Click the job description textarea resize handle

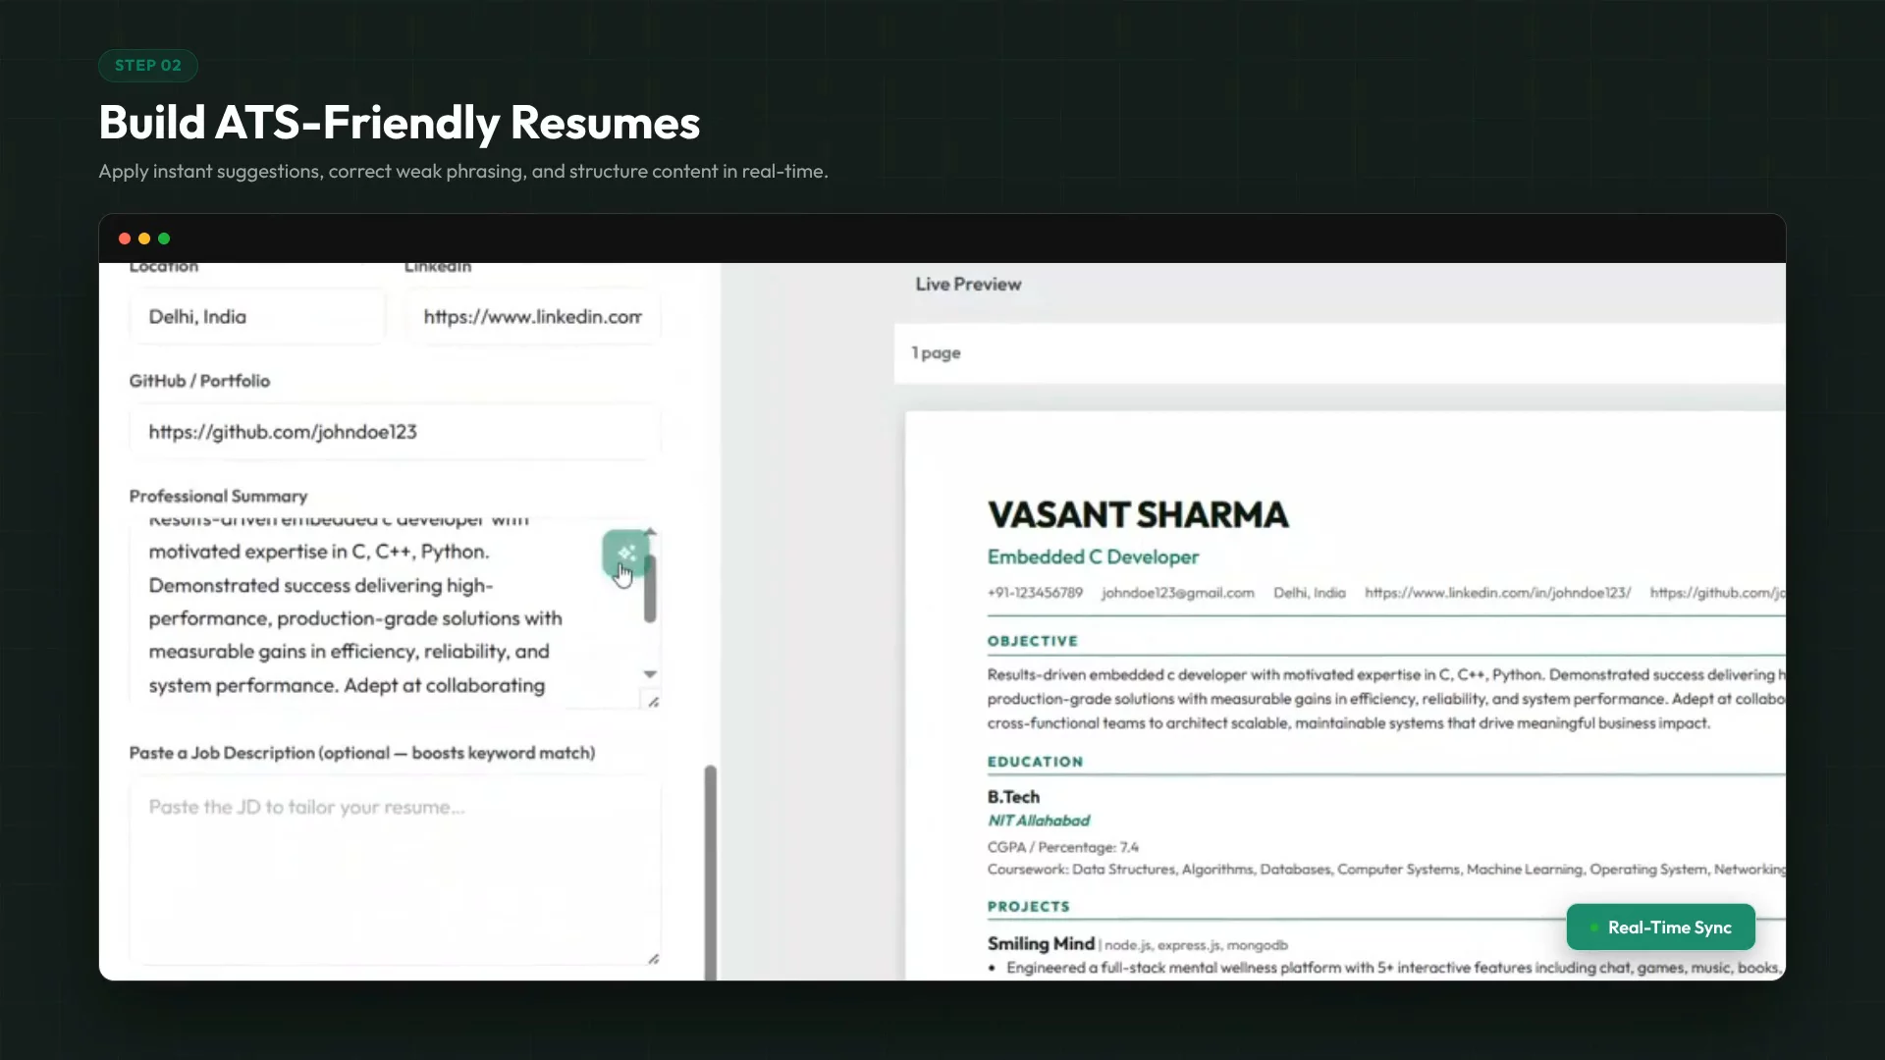653,958
